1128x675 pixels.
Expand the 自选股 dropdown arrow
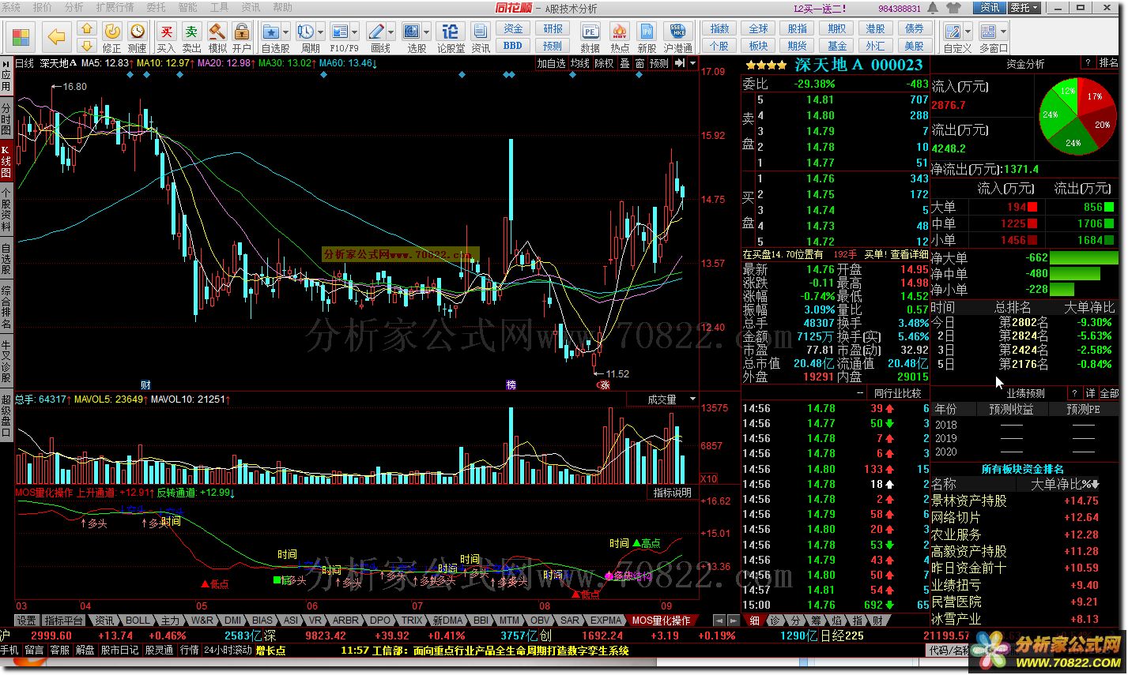(286, 32)
